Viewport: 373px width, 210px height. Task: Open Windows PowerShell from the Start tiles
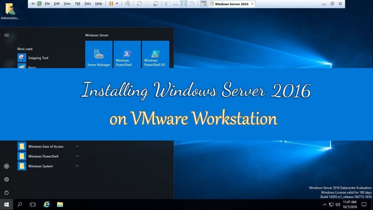127,54
